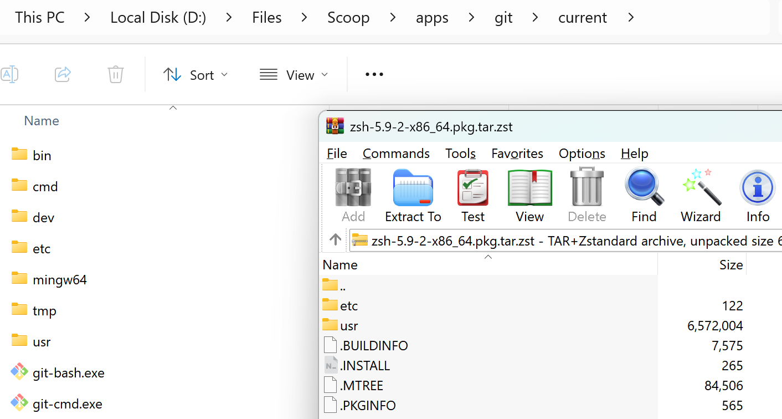The image size is (782, 419).
Task: Go up one level with WinRAR arrow
Action: click(335, 239)
